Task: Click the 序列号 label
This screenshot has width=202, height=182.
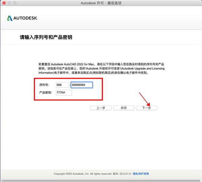Action: [44, 85]
